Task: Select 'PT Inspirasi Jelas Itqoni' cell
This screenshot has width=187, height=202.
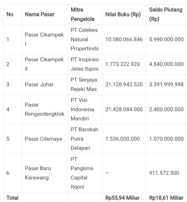Action: (x=85, y=64)
